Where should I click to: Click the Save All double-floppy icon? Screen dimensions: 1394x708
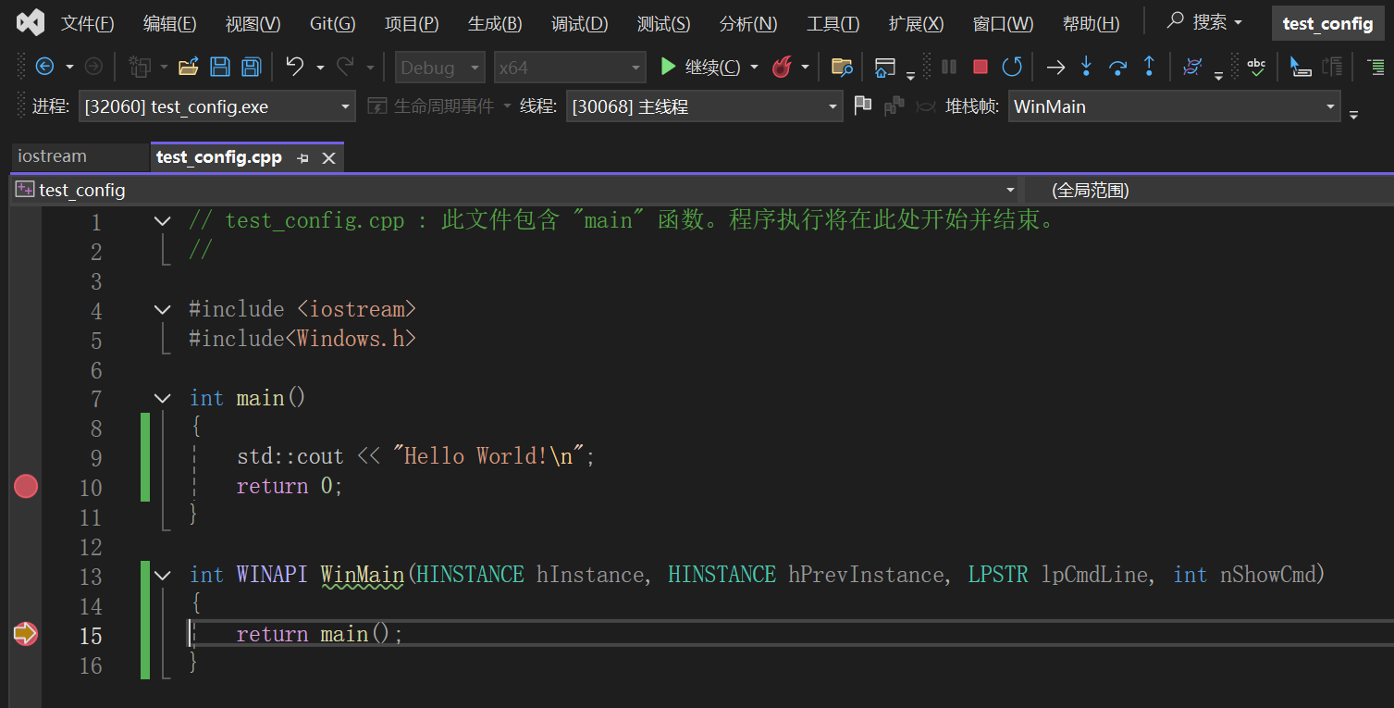251,67
